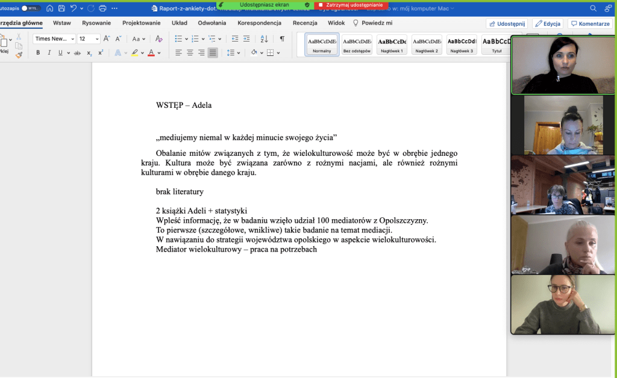Click the Clear Formatting icon

(x=159, y=39)
